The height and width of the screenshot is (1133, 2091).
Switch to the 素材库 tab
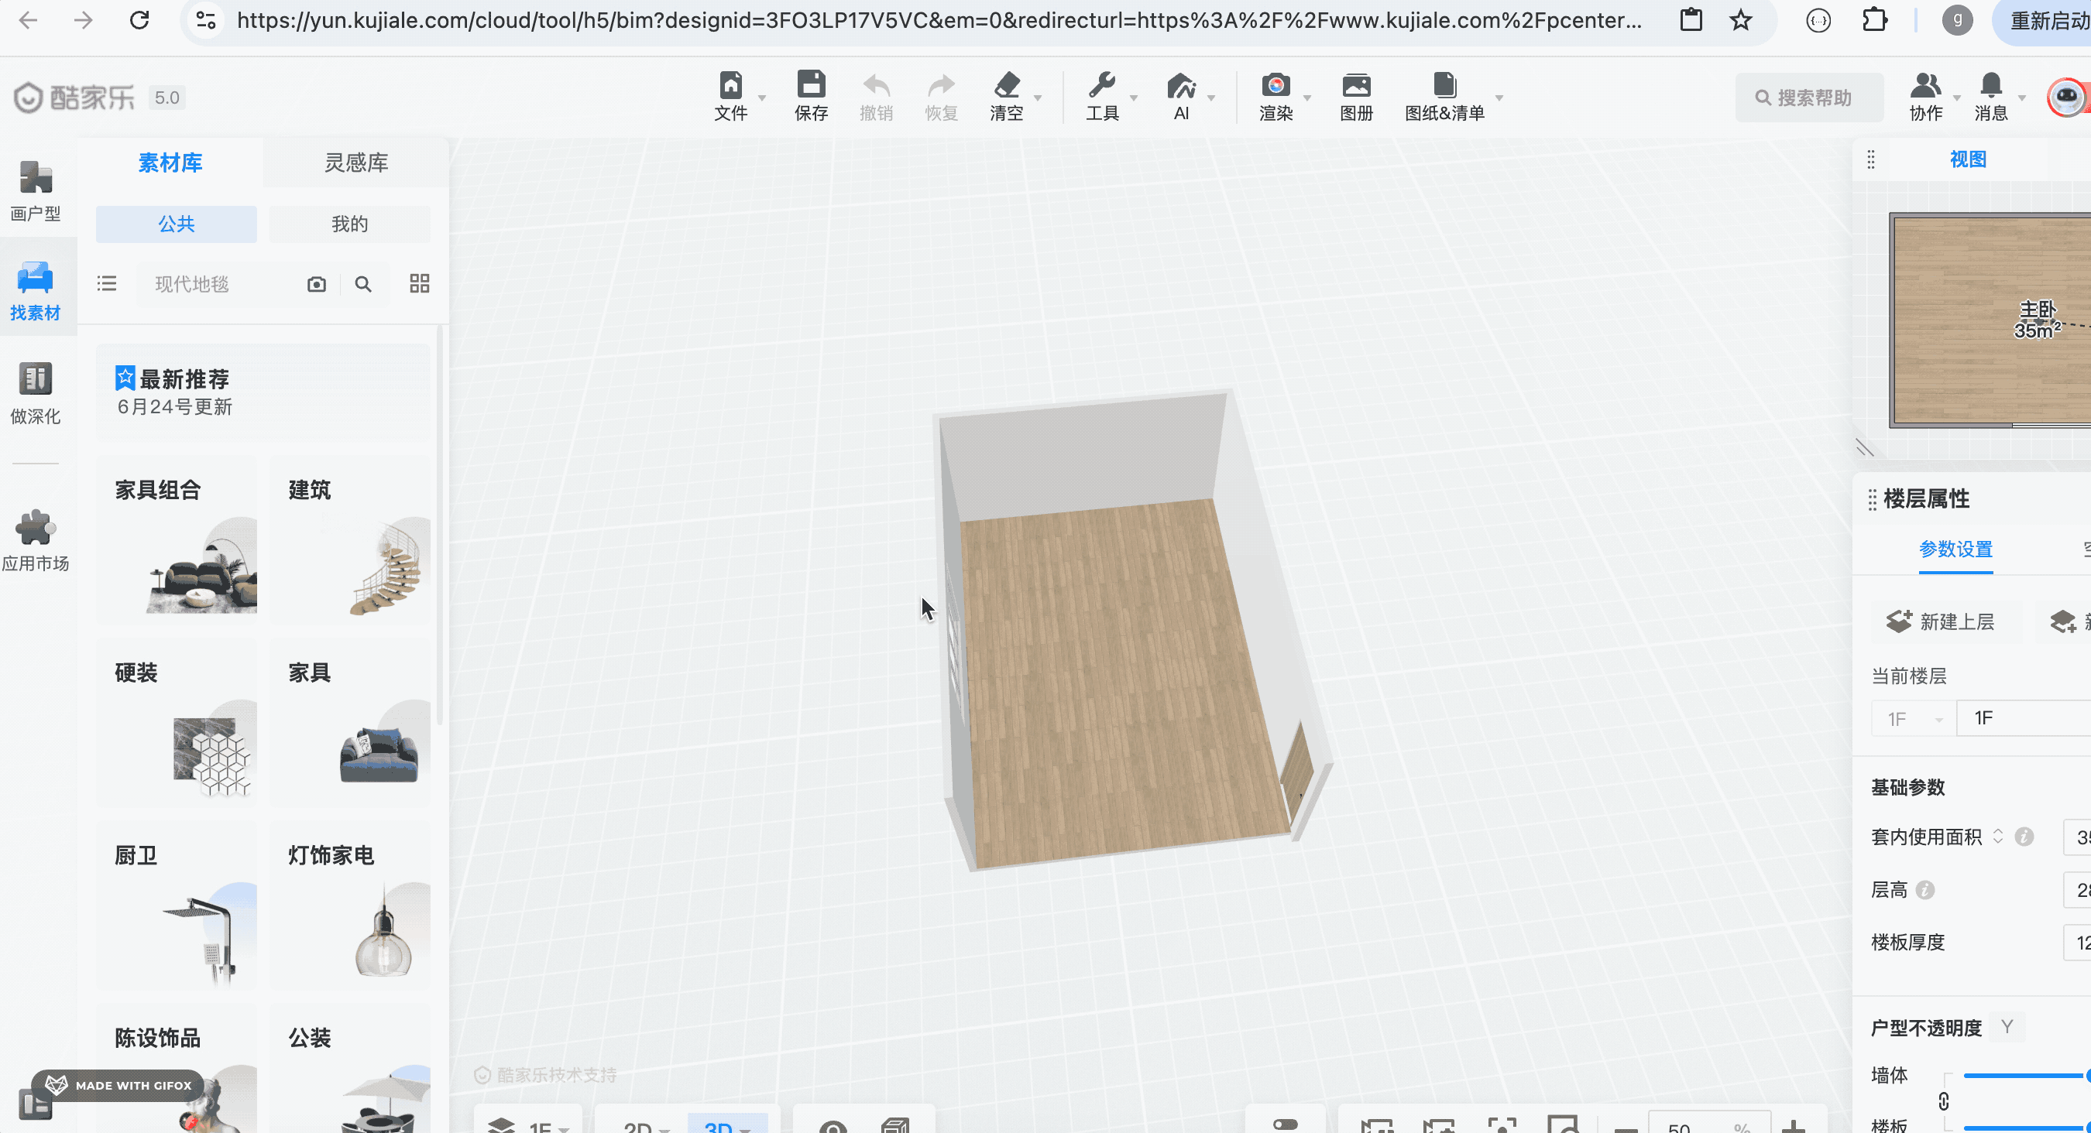(170, 163)
